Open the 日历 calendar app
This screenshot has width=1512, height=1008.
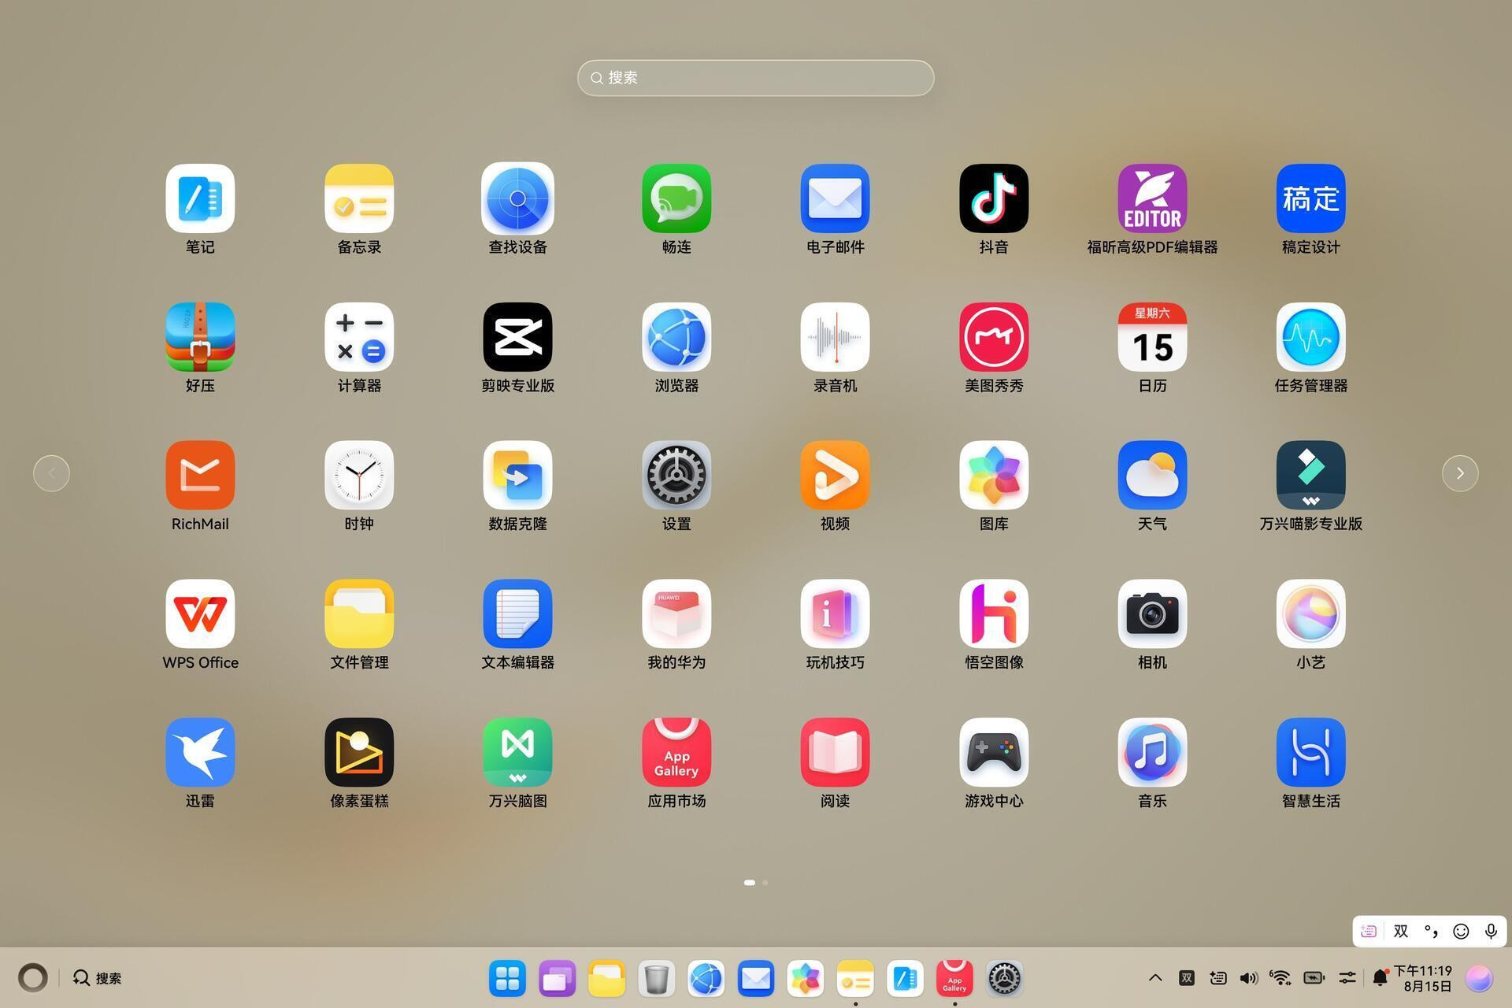(x=1152, y=337)
